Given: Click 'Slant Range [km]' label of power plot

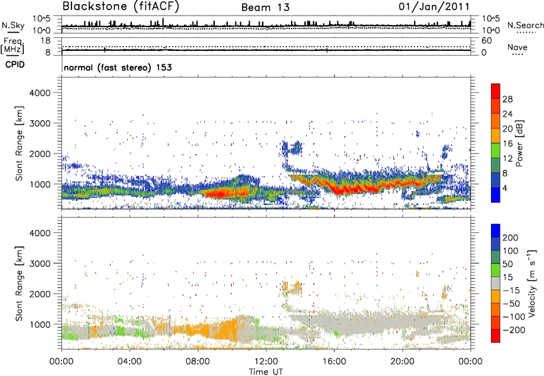Looking at the screenshot, I should pyautogui.click(x=19, y=143).
